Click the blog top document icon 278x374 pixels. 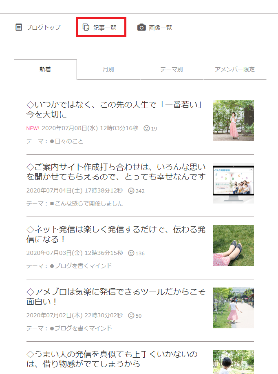click(x=19, y=27)
